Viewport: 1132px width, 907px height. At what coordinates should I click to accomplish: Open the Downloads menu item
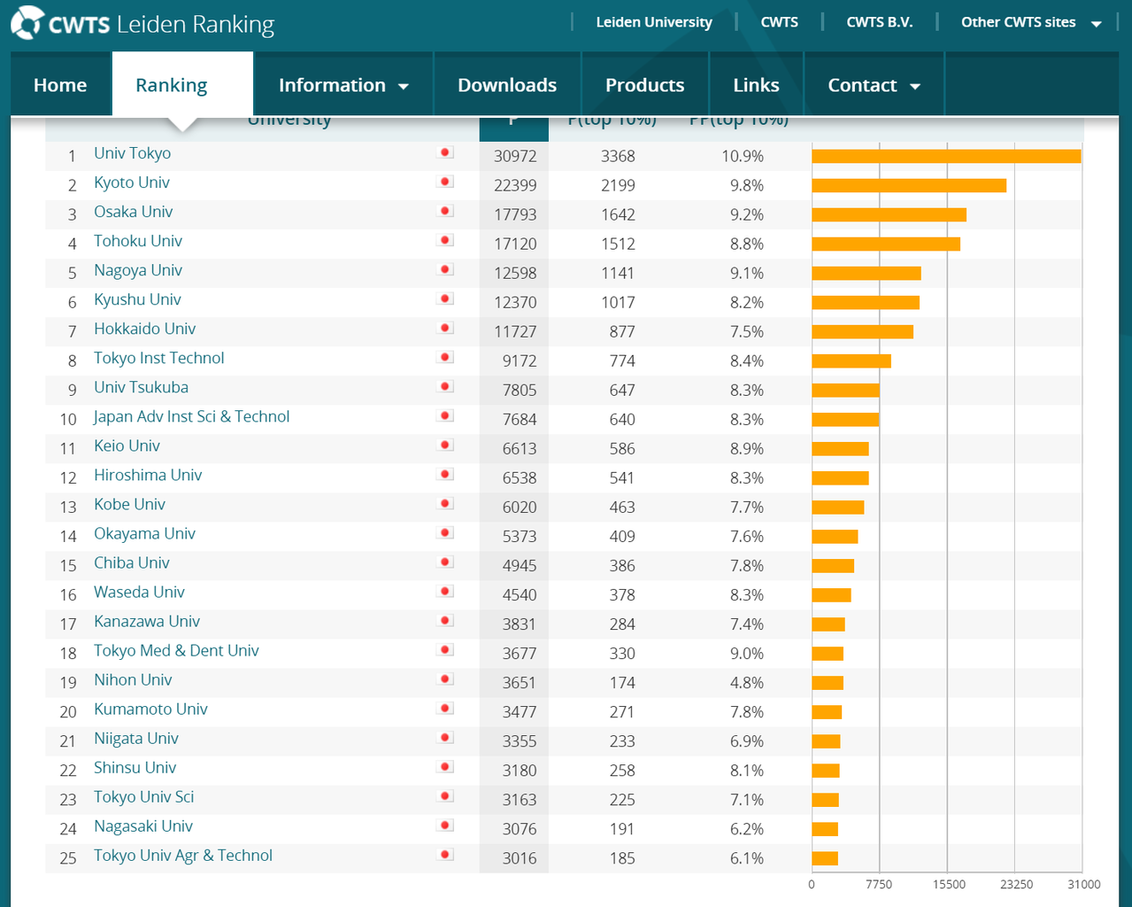point(507,85)
